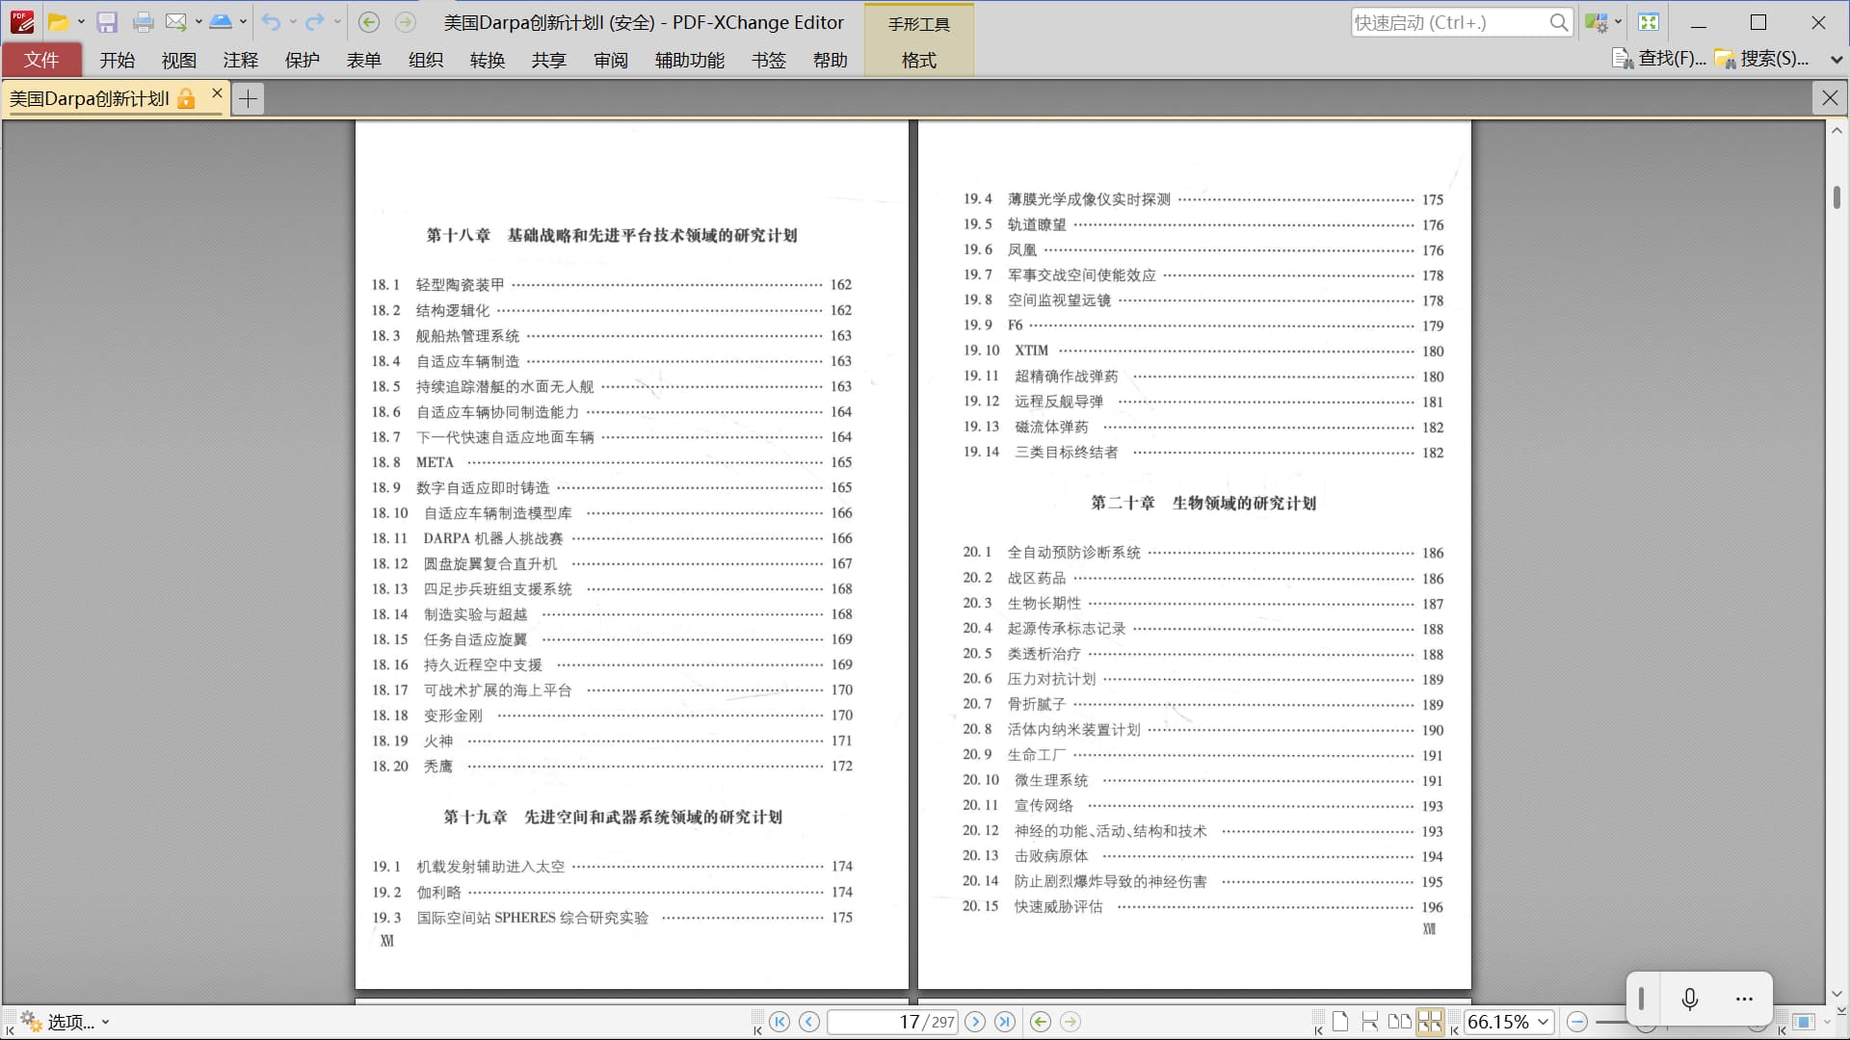The width and height of the screenshot is (1850, 1040).
Task: Expand the 选项 options dropdown
Action: [105, 1022]
